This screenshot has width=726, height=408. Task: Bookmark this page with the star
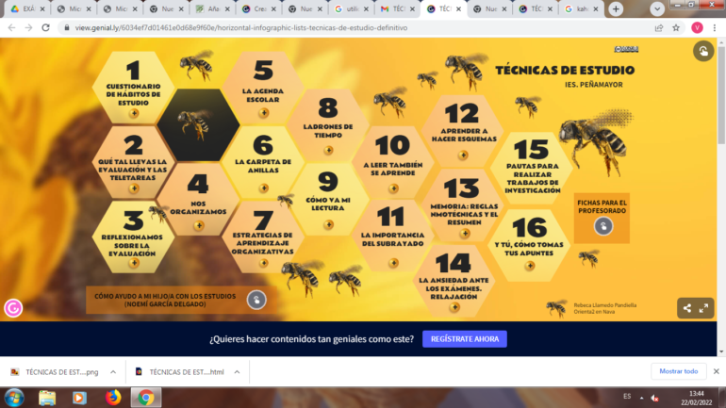tap(676, 27)
